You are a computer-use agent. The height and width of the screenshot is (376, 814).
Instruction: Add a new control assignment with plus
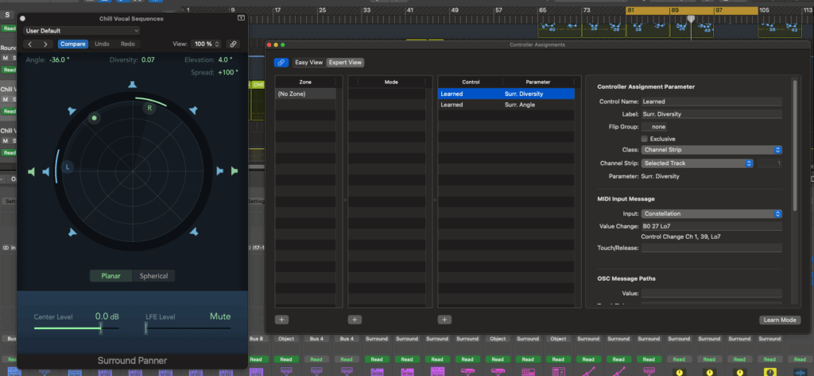point(444,320)
